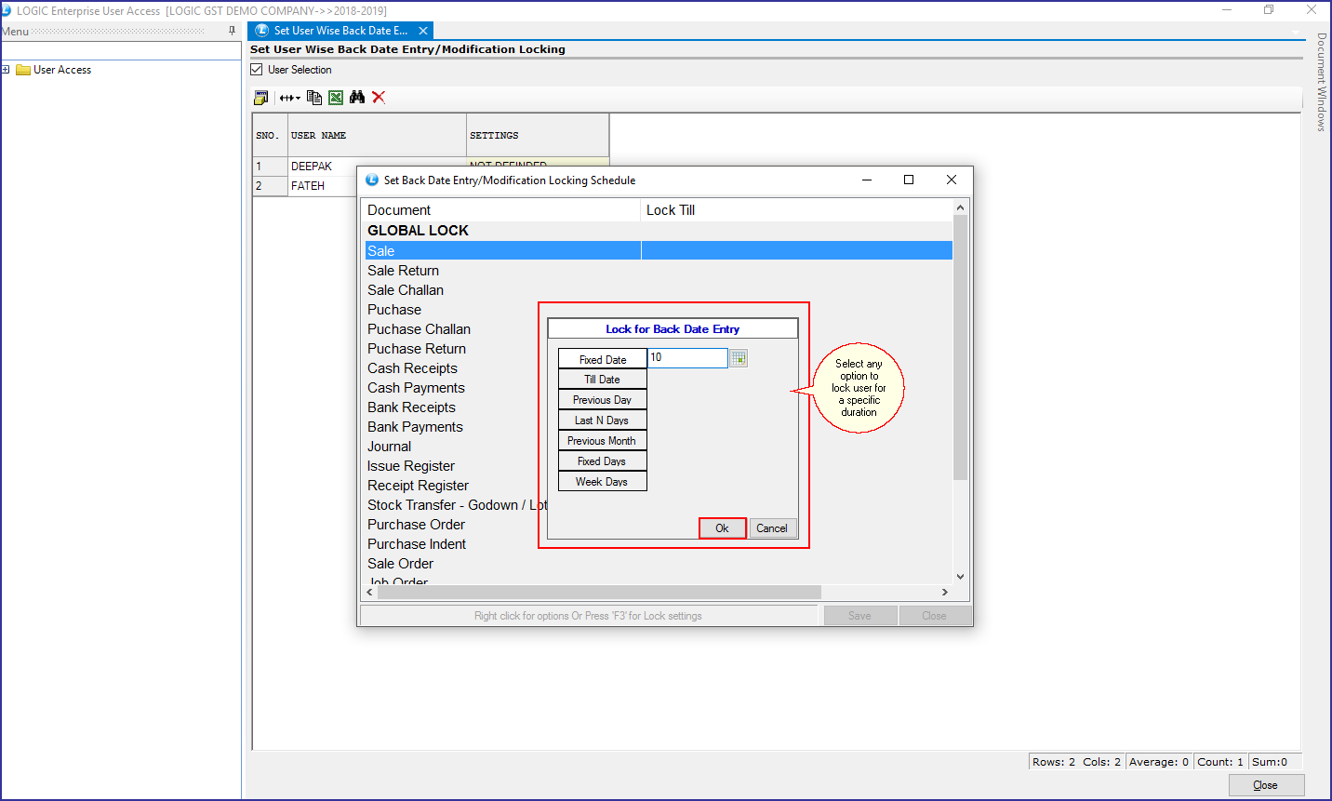Viewport: 1332px width, 801px height.
Task: Open calendar picker beside the date field
Action: click(739, 358)
